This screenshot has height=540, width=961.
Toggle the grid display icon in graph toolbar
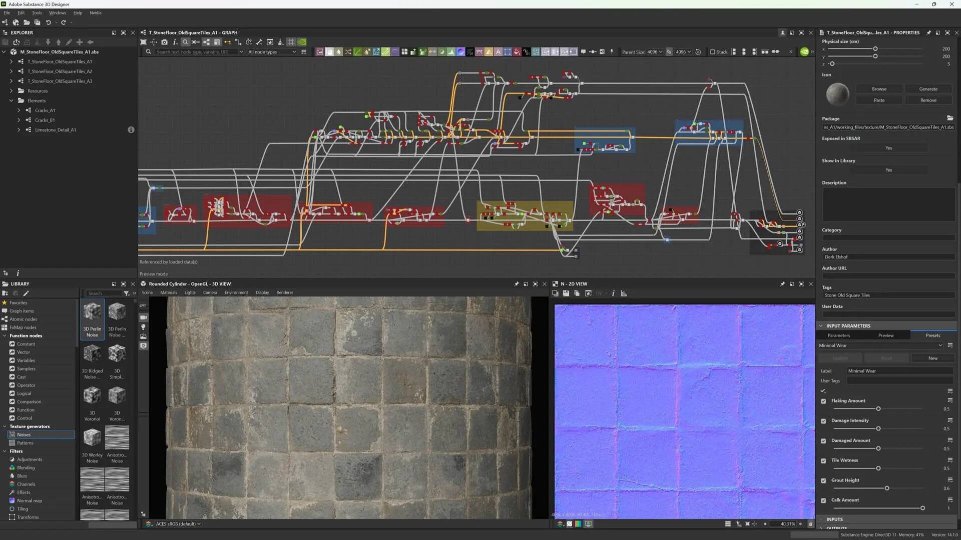tap(291, 42)
